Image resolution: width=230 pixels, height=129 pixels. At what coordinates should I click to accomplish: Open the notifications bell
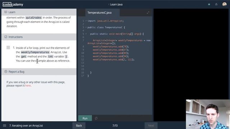(x=216, y=4)
